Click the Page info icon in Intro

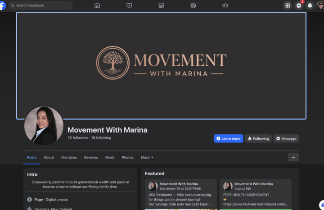pos(30,200)
